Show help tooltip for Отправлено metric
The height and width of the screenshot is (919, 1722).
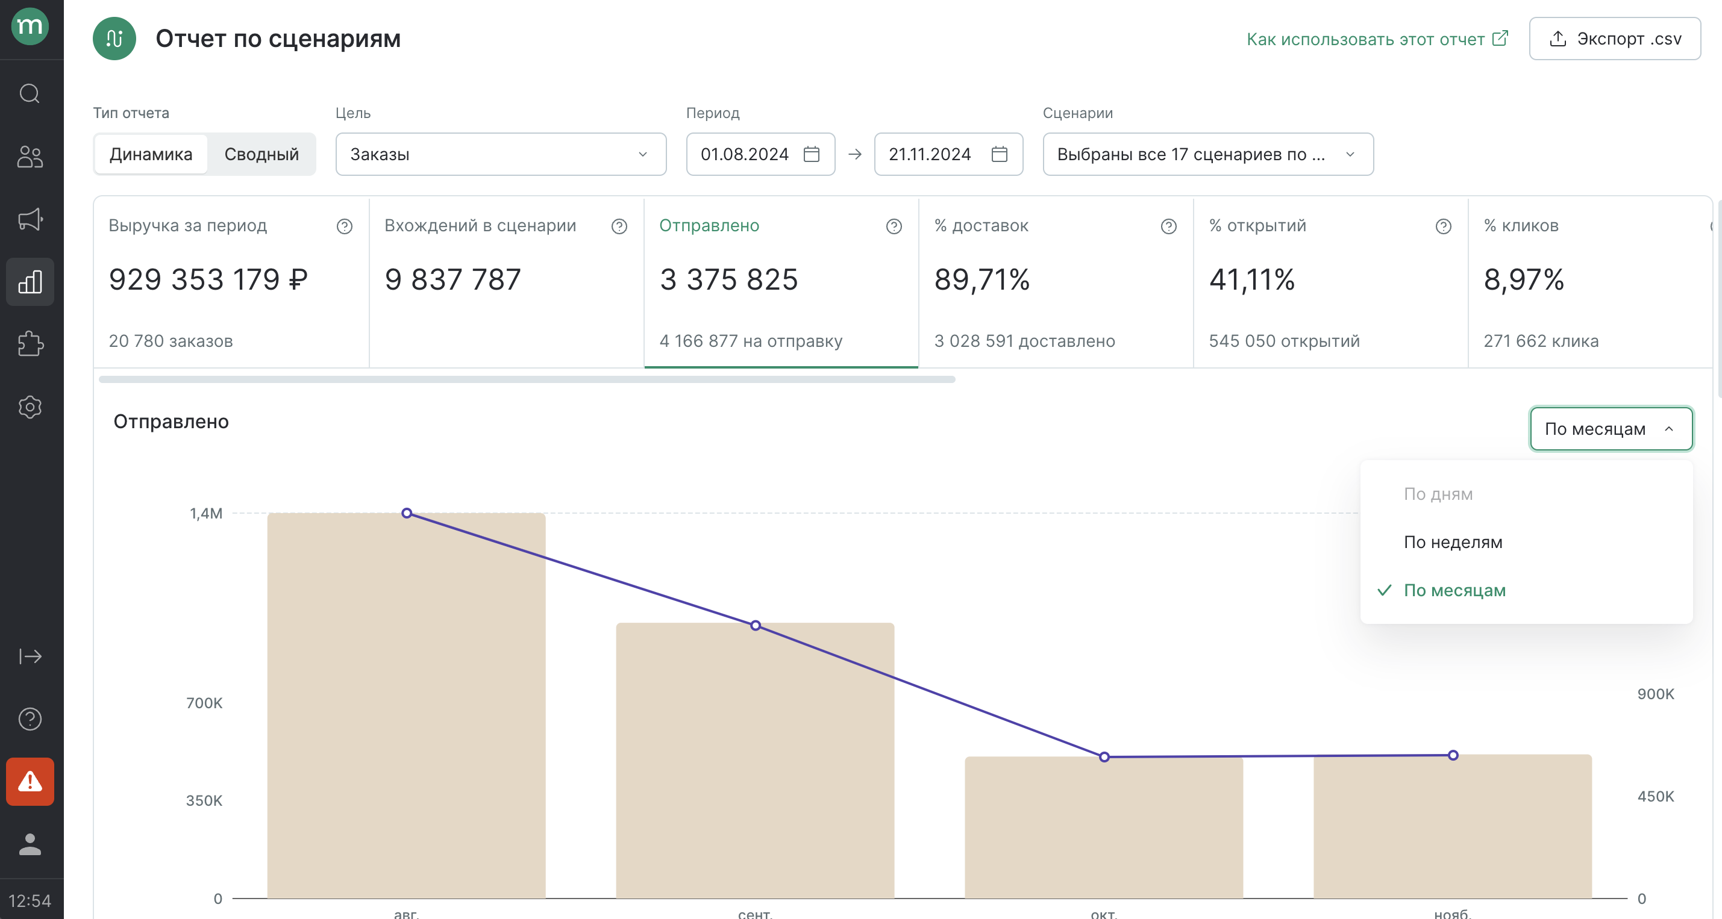coord(894,226)
